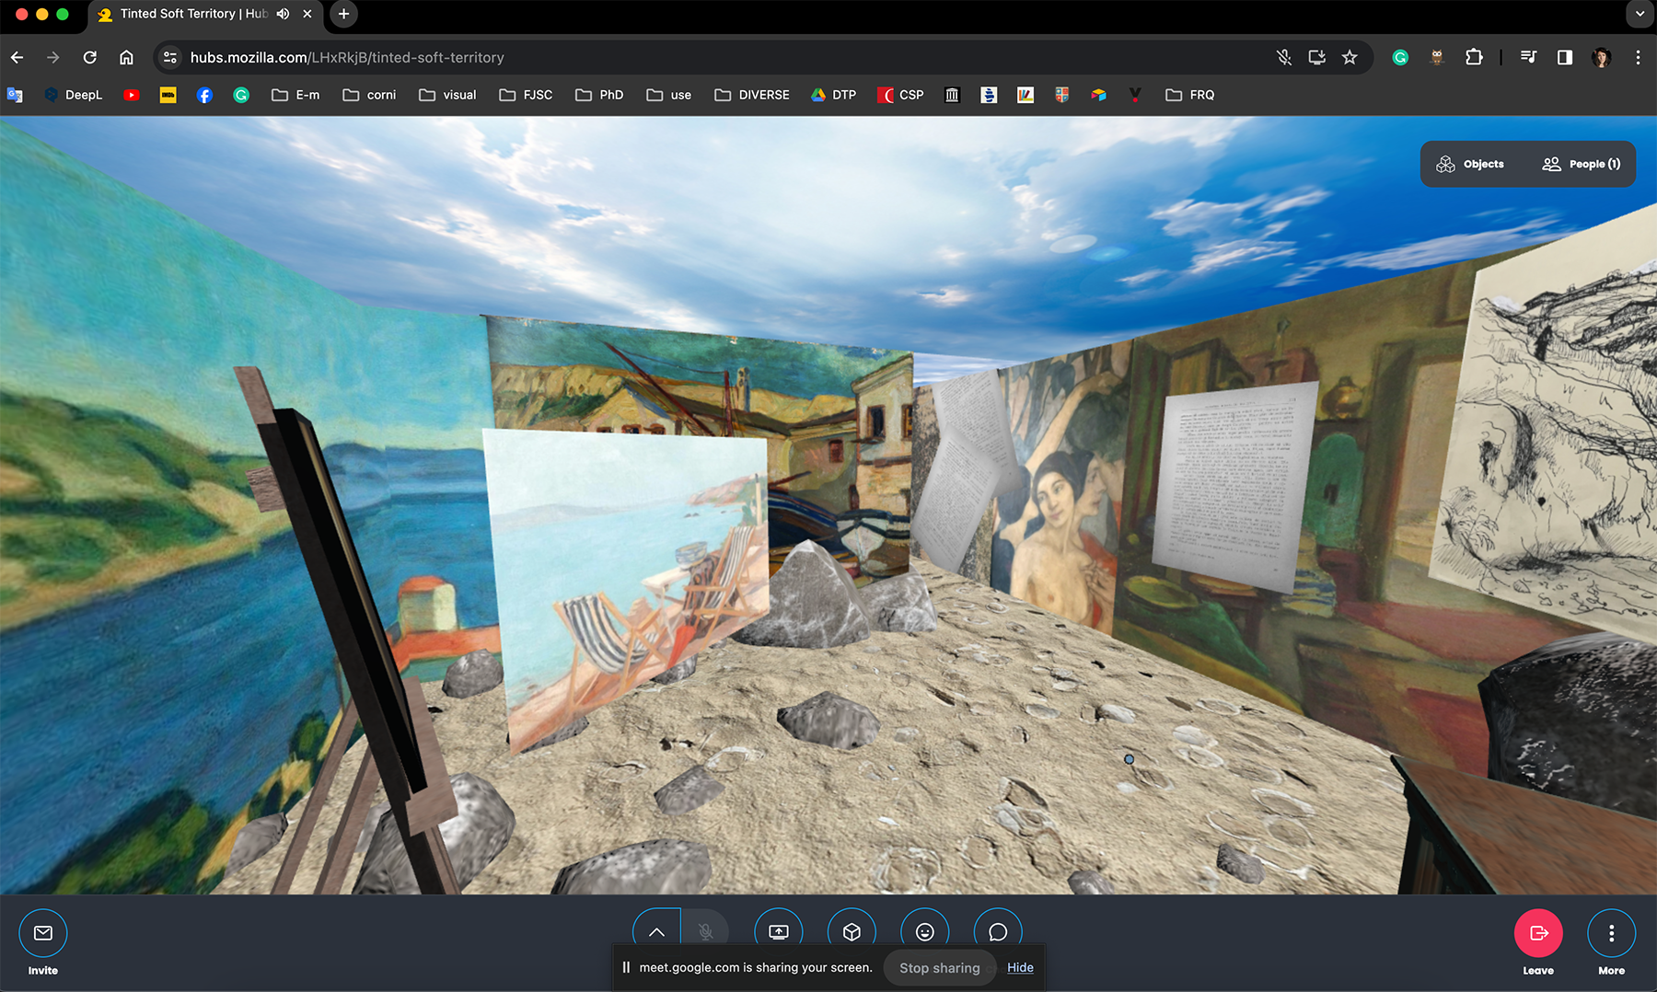Toggle the muted microphone button
This screenshot has height=992, width=1657.
point(705,932)
